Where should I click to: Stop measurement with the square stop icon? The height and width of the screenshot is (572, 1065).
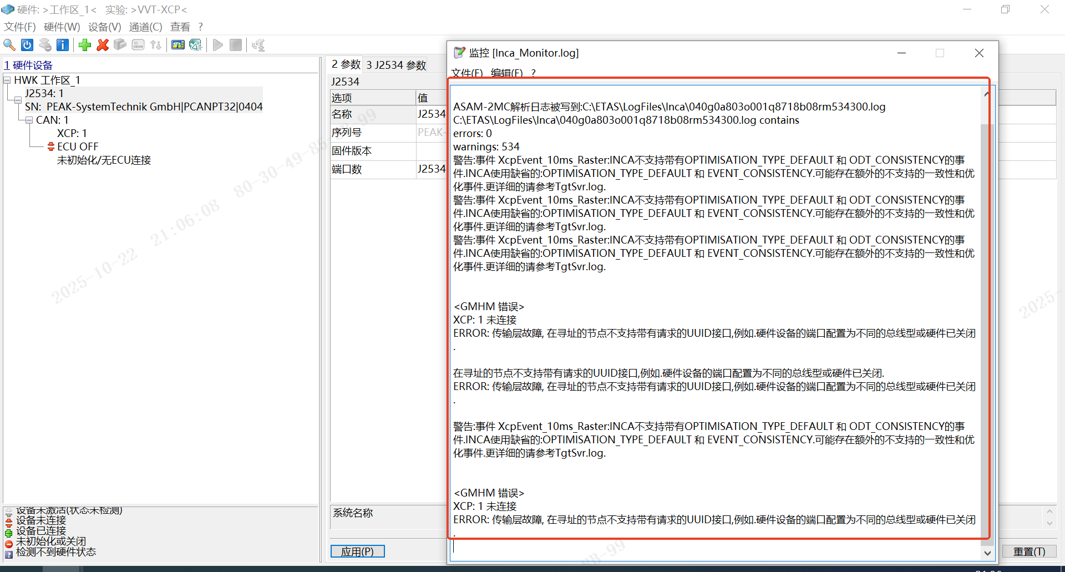pyautogui.click(x=236, y=45)
